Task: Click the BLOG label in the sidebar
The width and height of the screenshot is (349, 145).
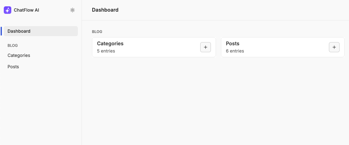Action: [x=13, y=46]
